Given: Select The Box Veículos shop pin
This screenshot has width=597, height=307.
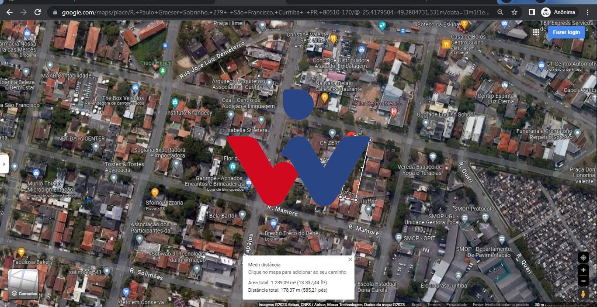Looking at the screenshot, I should pos(135,88).
